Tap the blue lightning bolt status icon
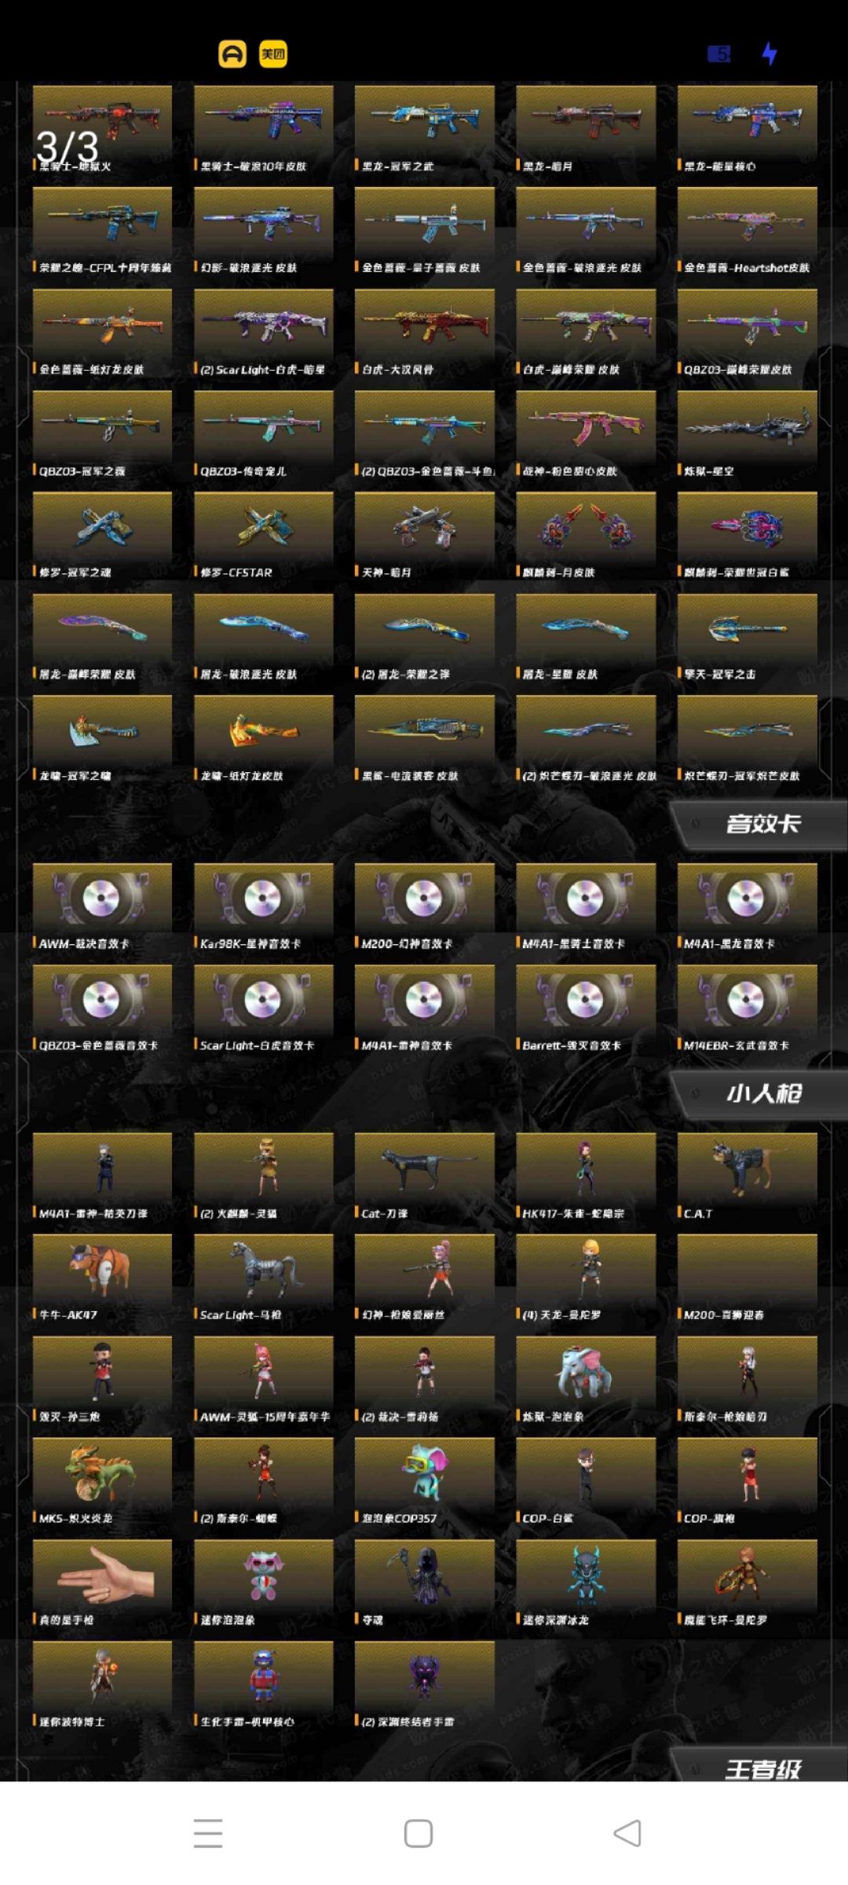 click(x=769, y=53)
